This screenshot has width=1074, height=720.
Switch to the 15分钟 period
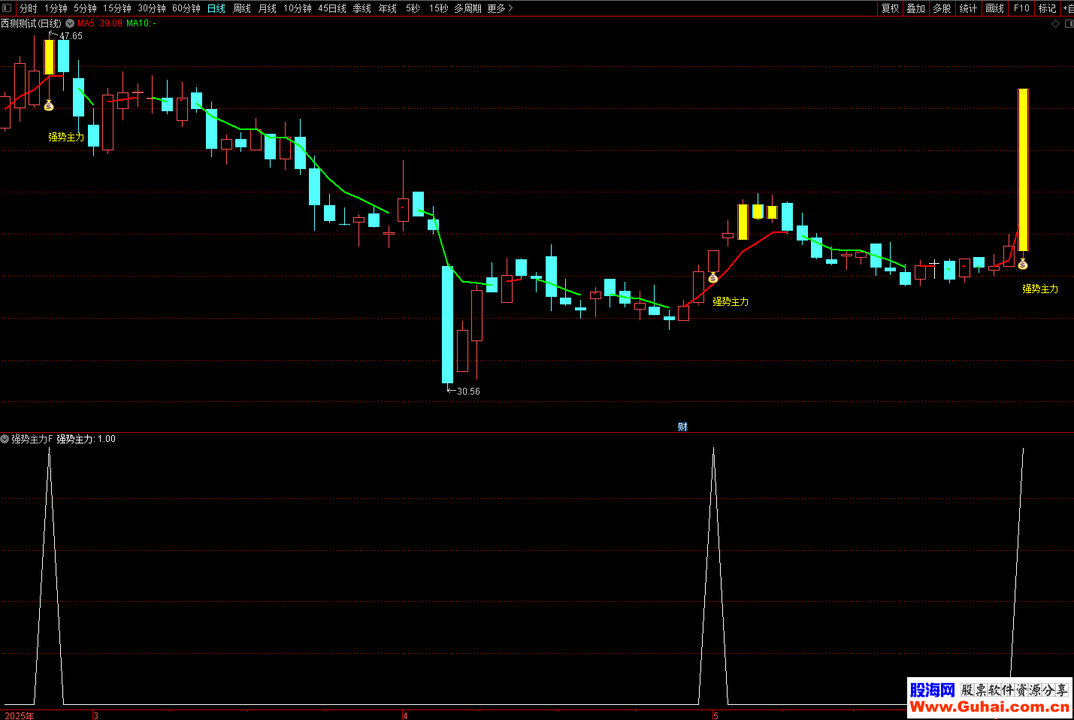(117, 8)
